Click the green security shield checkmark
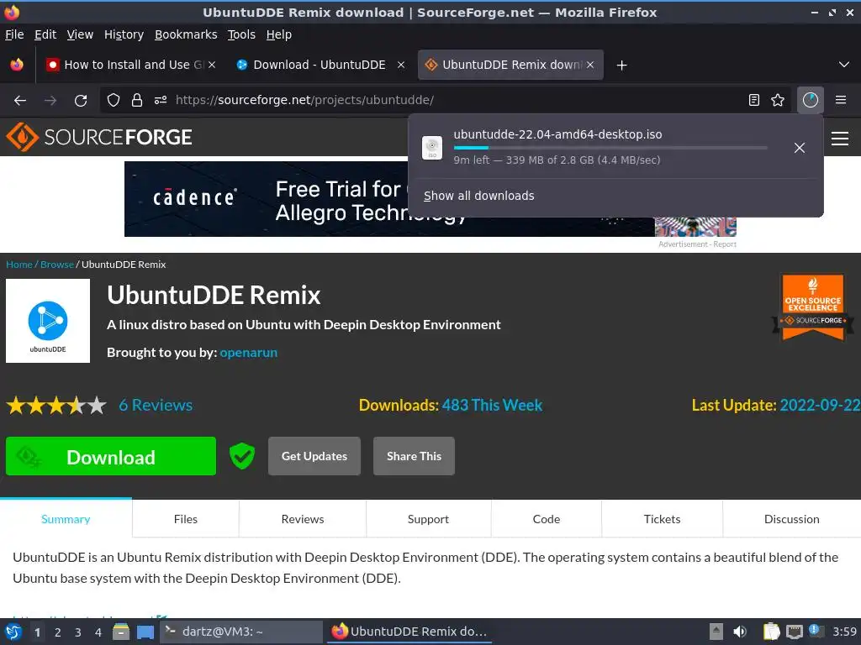This screenshot has height=645, width=861. 241,456
